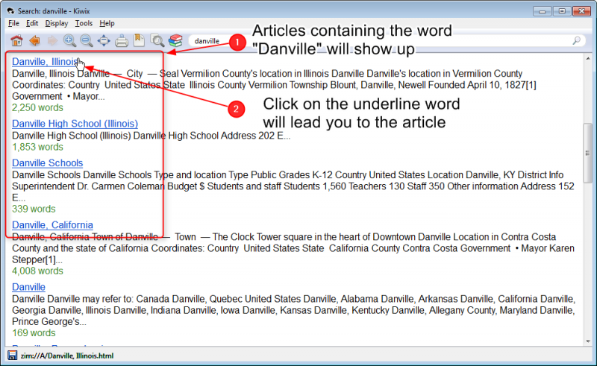Click the save disk icon in the status bar
The height and width of the screenshot is (366, 597).
pos(12,356)
